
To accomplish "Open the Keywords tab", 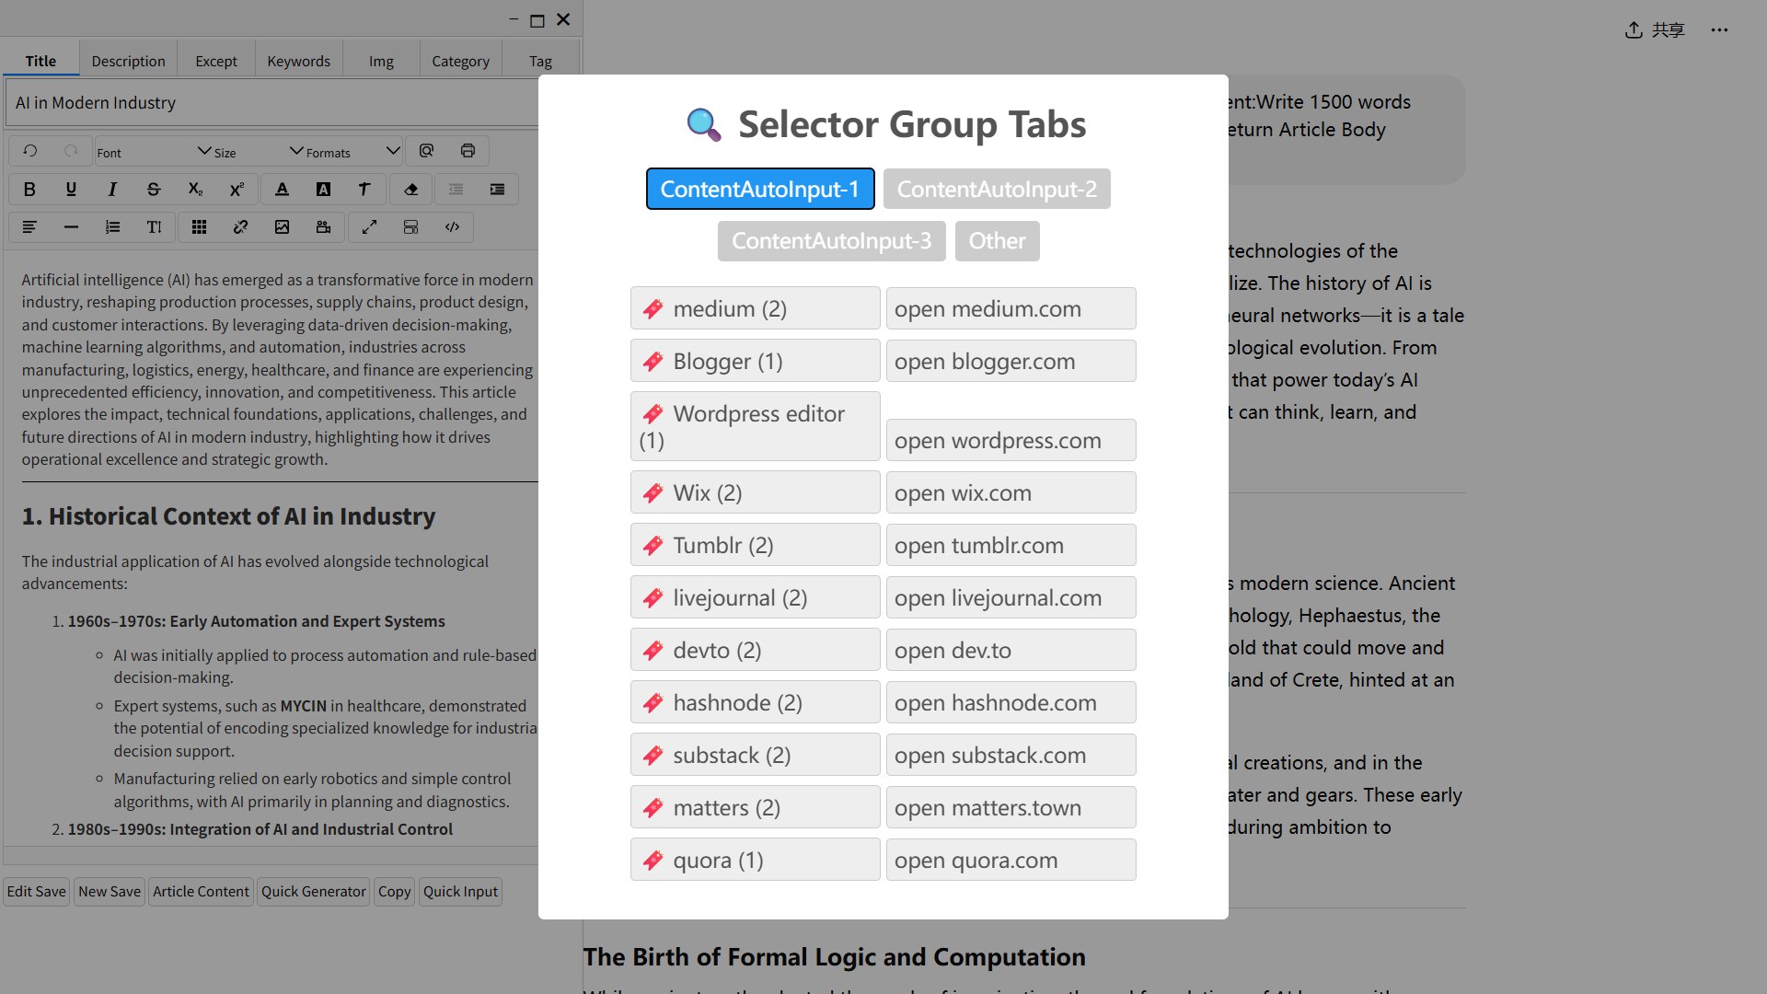I will tap(298, 62).
